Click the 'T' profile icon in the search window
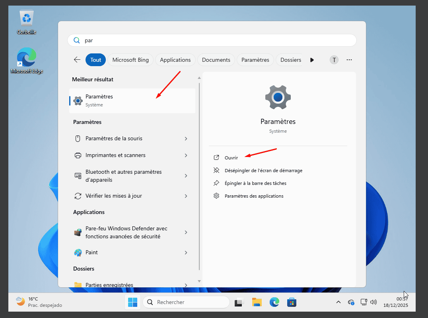 (x=334, y=59)
